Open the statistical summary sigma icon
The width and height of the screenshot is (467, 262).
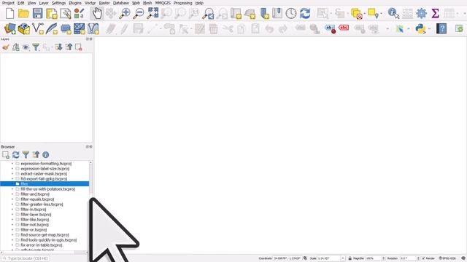coord(435,13)
